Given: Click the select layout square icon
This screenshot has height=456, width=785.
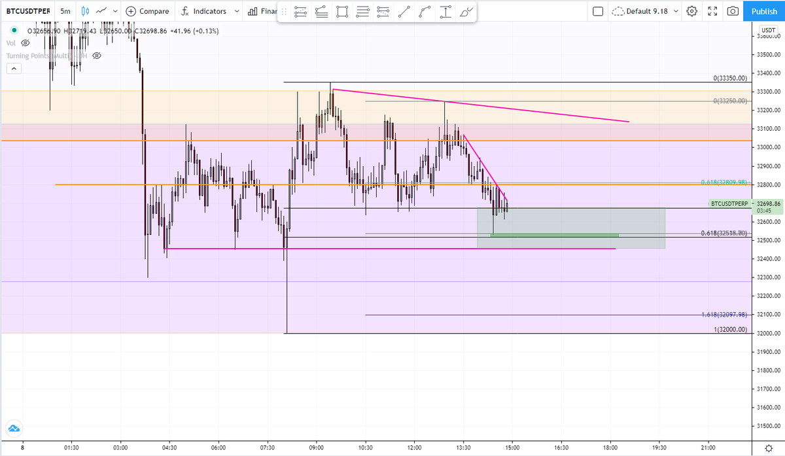Looking at the screenshot, I should click(x=597, y=11).
